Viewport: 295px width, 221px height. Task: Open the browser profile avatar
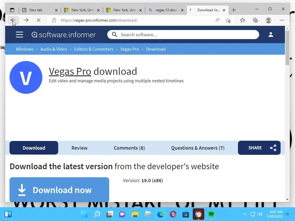pos(268,20)
